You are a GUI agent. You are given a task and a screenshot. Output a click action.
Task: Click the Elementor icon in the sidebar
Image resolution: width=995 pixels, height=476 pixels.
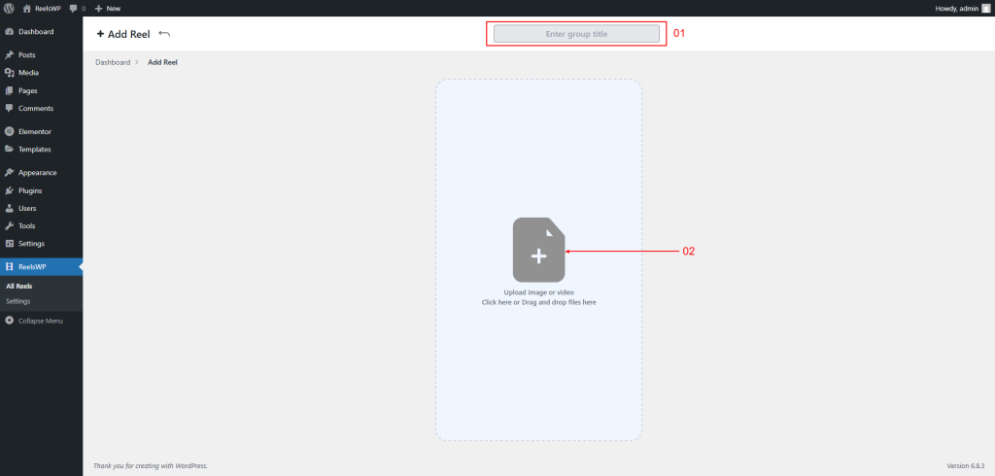pyautogui.click(x=10, y=131)
